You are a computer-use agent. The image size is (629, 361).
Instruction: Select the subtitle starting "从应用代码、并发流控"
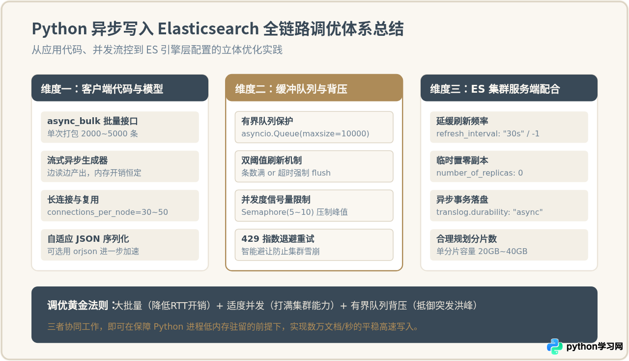(x=157, y=50)
